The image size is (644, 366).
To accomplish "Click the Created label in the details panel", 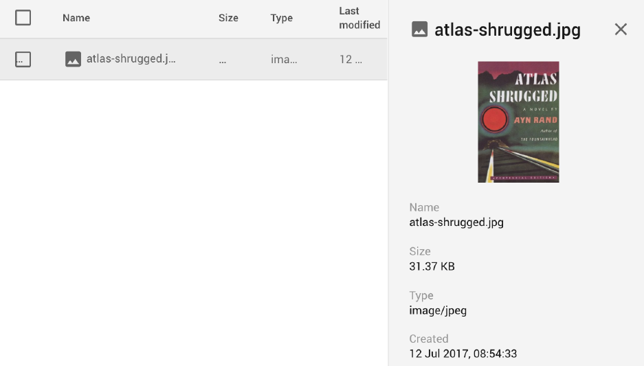I will click(429, 339).
